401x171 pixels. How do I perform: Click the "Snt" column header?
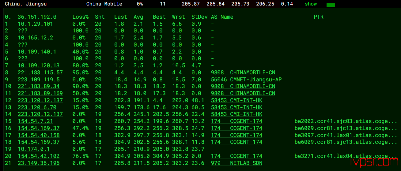pos(100,17)
